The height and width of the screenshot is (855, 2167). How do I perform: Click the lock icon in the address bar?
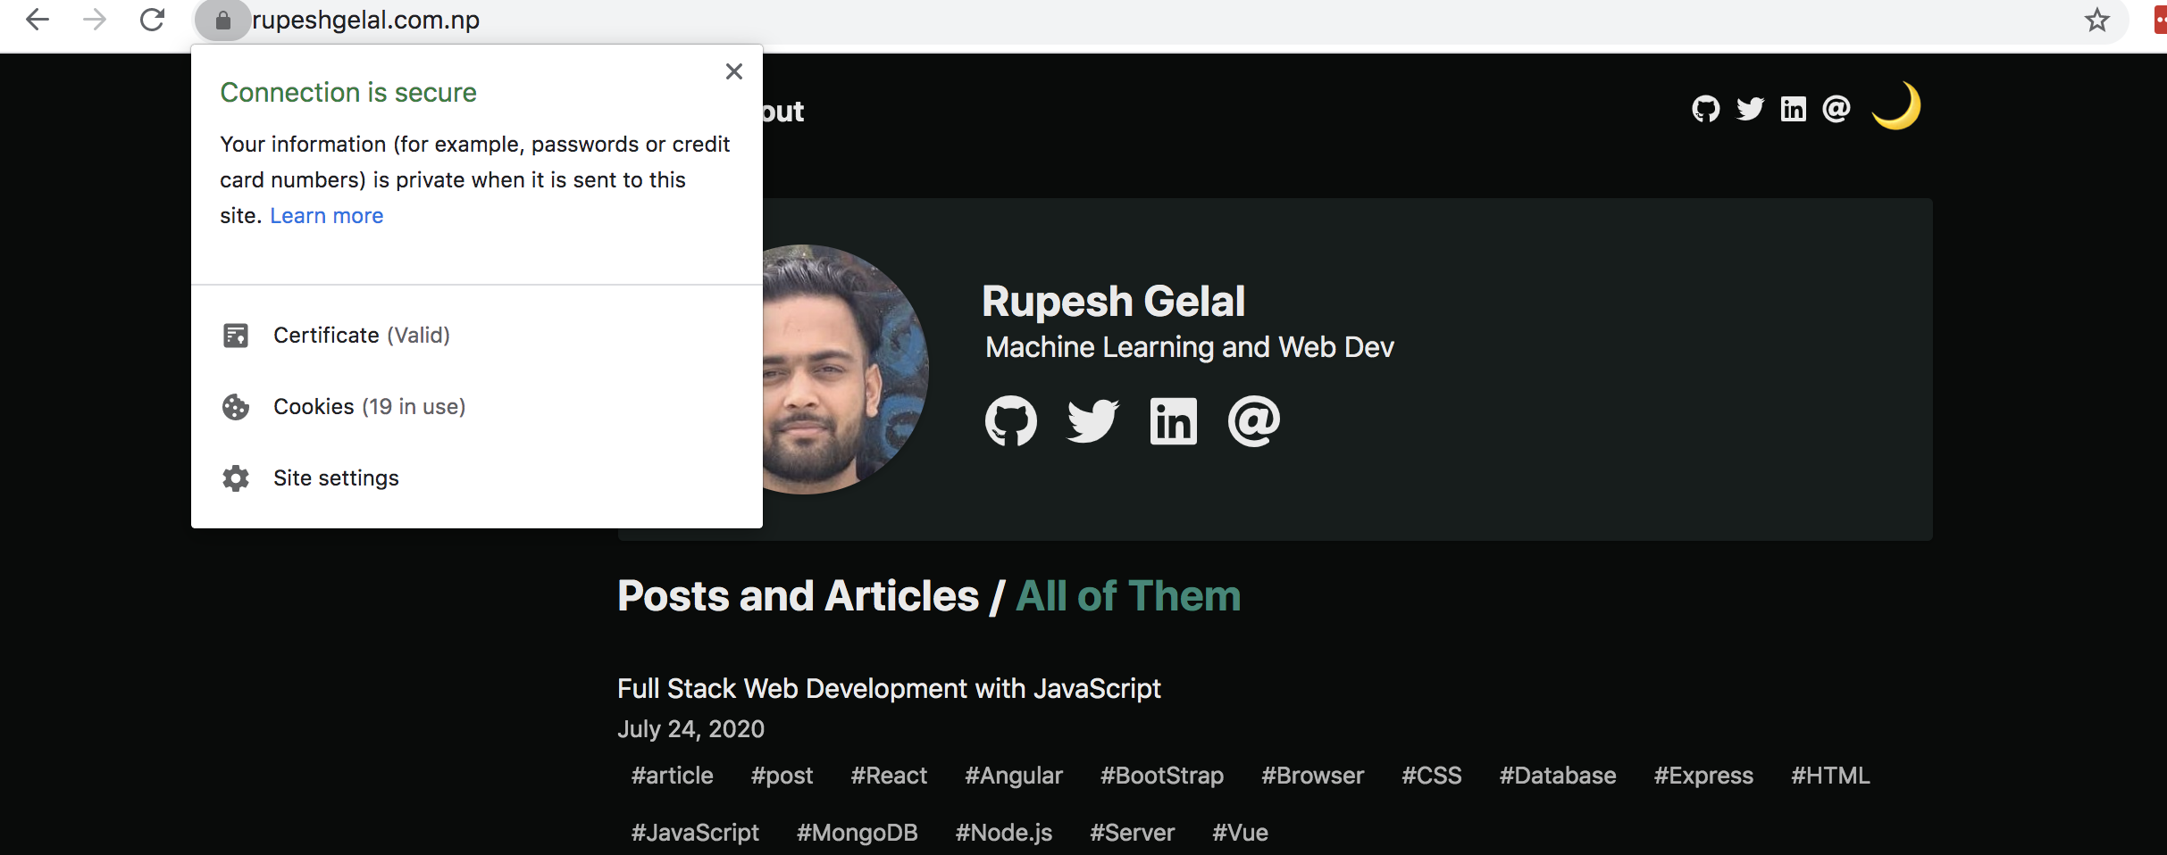pyautogui.click(x=222, y=20)
